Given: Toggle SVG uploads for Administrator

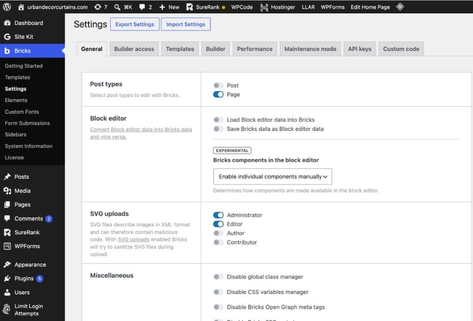Looking at the screenshot, I should point(218,215).
